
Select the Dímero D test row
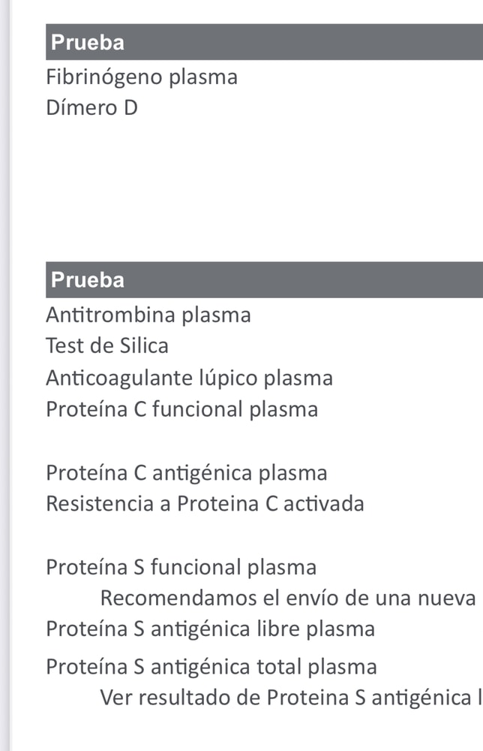92,108
